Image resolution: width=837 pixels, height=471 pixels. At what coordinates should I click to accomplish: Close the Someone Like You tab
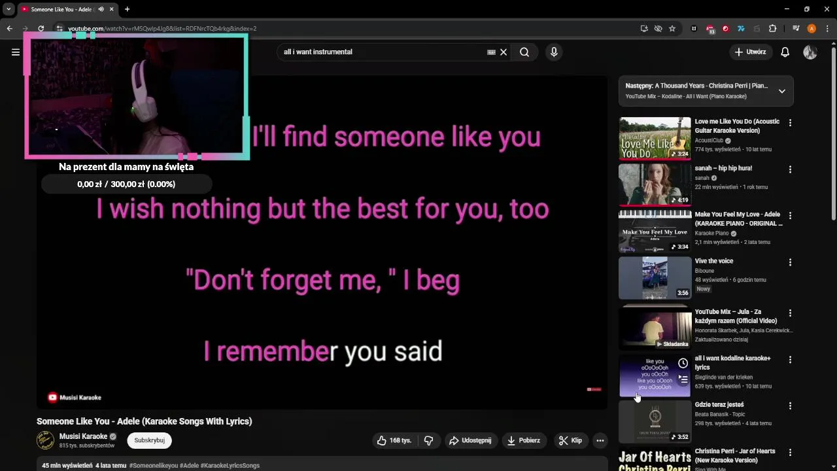pos(111,9)
